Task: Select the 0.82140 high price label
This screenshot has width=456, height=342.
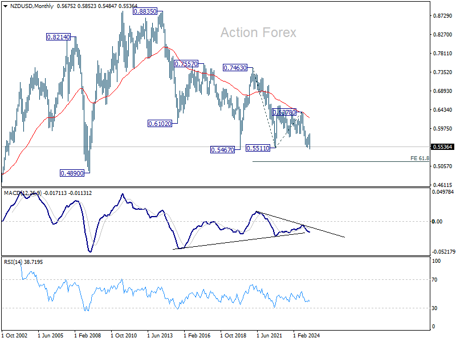Action: [59, 37]
